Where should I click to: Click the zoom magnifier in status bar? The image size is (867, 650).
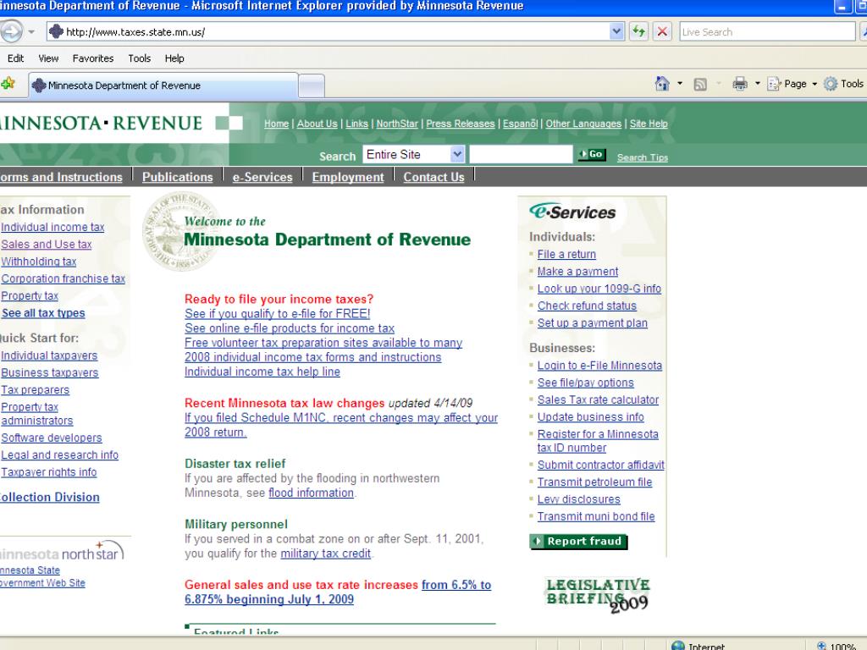[821, 646]
